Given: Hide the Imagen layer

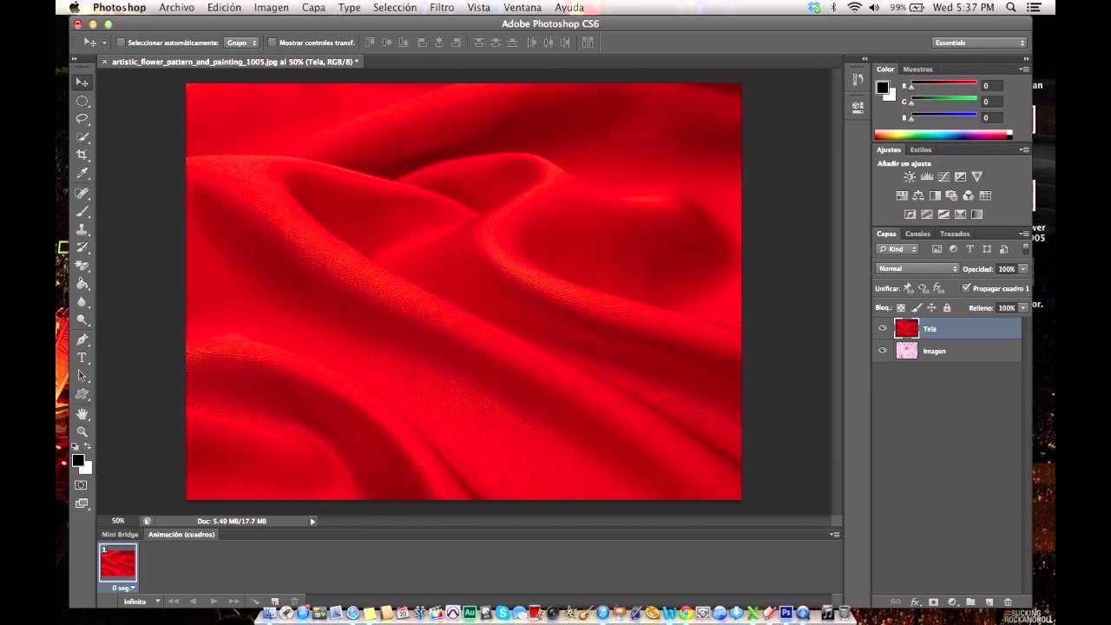Looking at the screenshot, I should (x=883, y=351).
